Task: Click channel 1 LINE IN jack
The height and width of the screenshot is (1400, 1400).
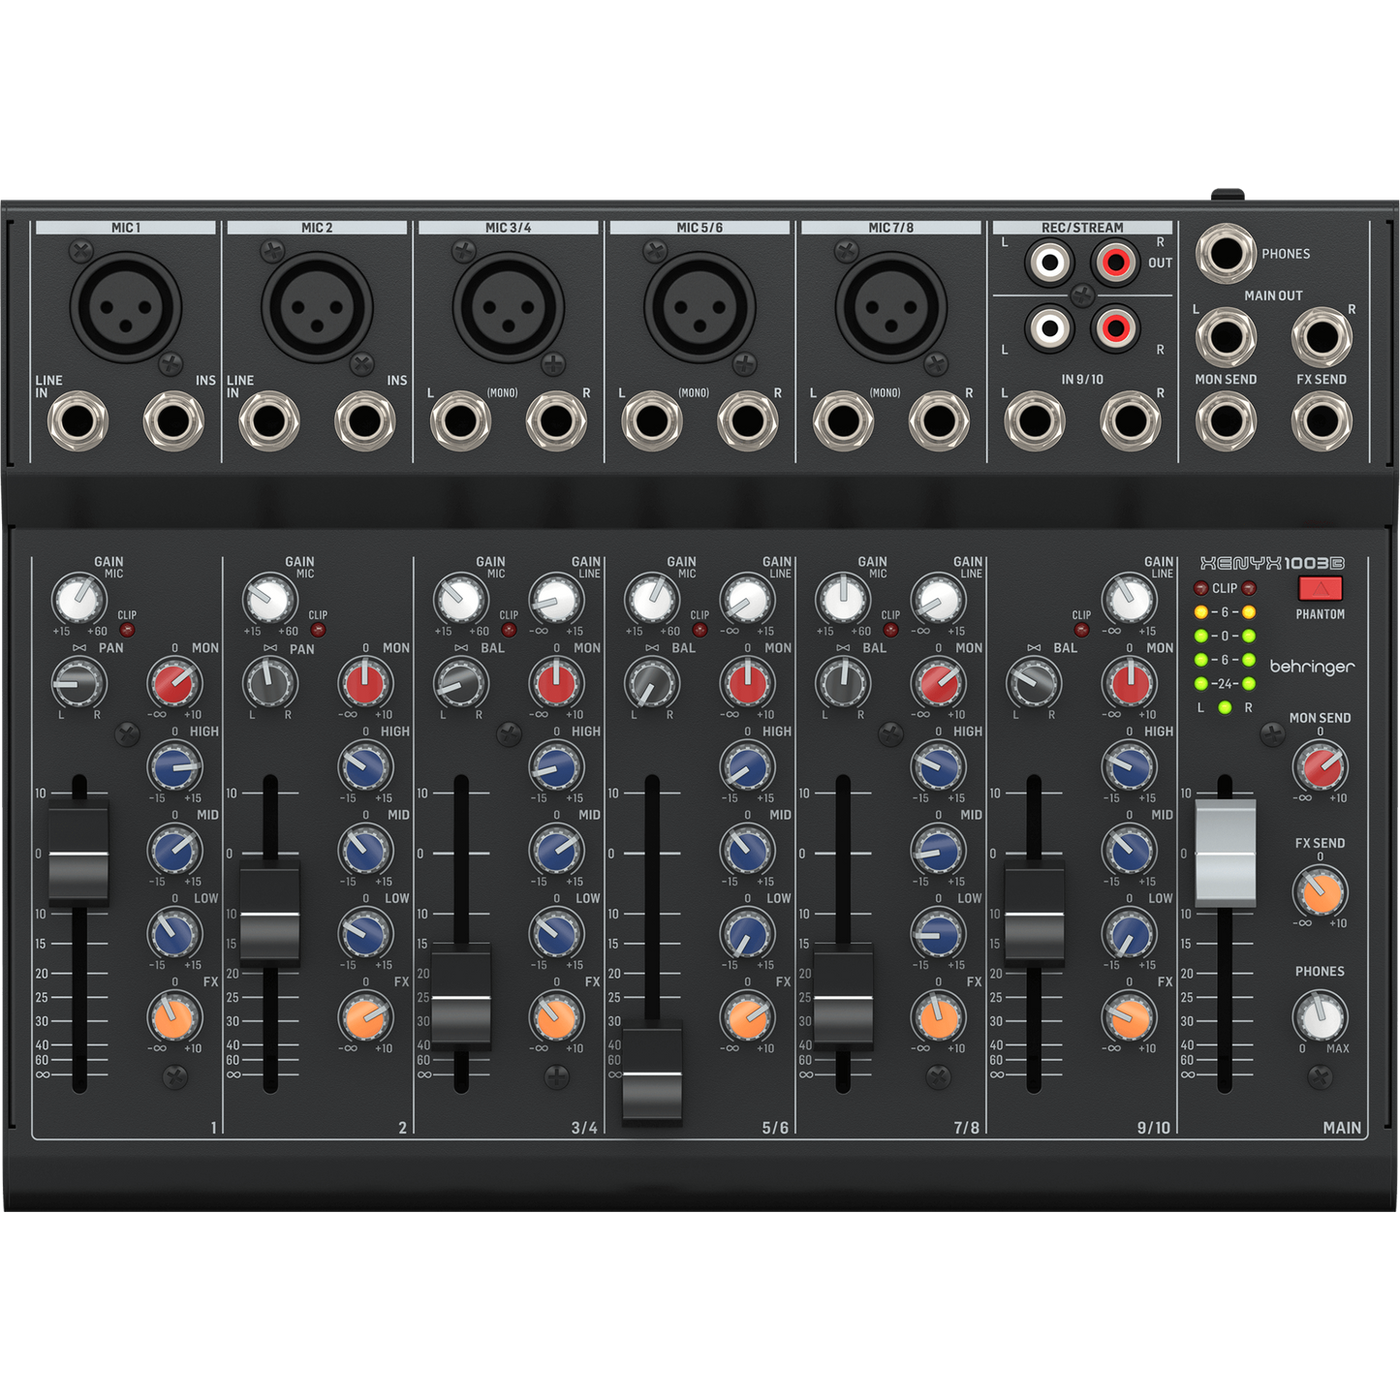Action: coord(78,421)
